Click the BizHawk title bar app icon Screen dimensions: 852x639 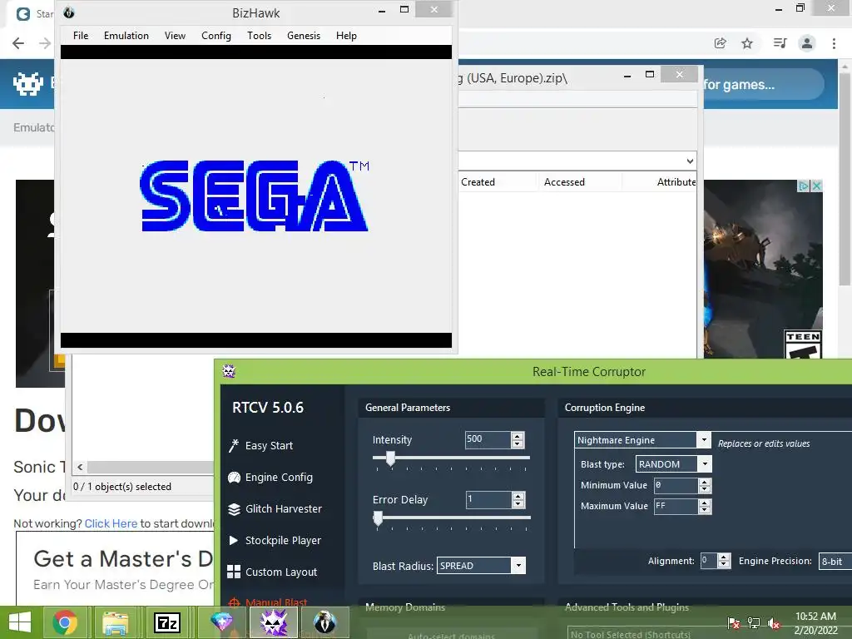coord(69,12)
